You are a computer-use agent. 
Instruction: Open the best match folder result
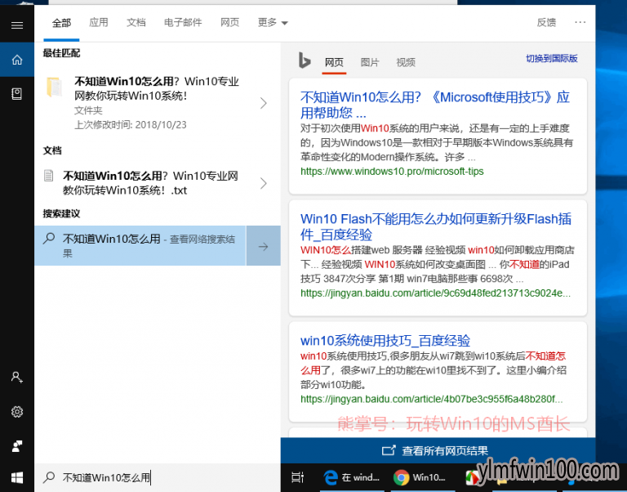tap(158, 102)
